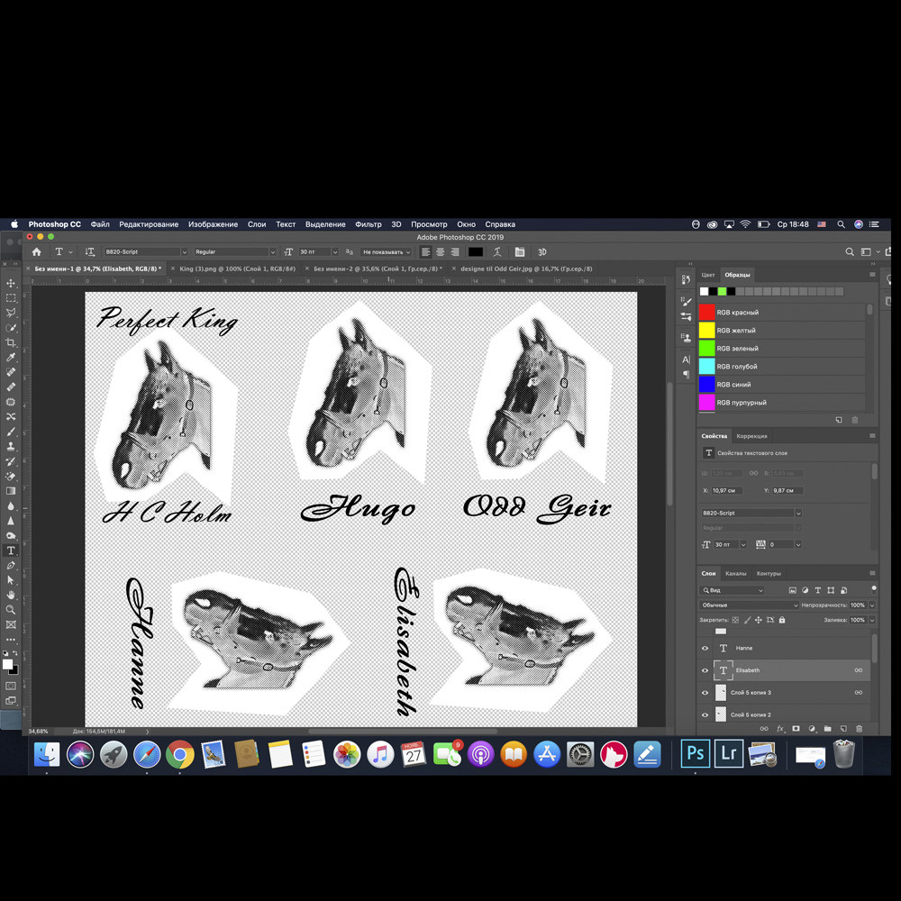The width and height of the screenshot is (901, 901).
Task: Select the Zoom magnifier tool
Action: (x=11, y=610)
